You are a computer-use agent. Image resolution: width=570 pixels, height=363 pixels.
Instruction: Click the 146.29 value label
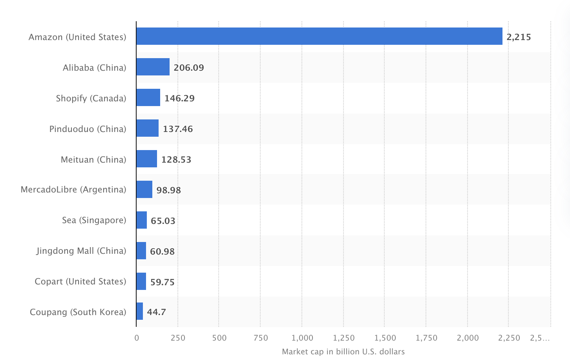coord(179,98)
